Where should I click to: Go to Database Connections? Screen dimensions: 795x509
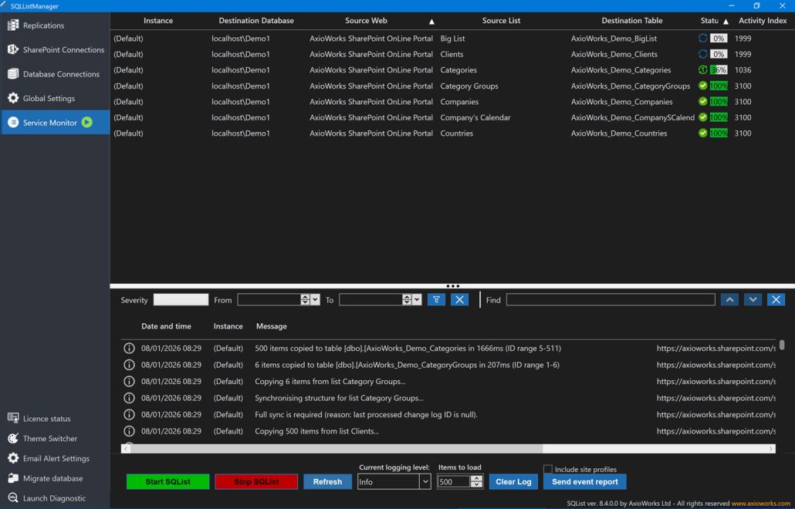[61, 74]
